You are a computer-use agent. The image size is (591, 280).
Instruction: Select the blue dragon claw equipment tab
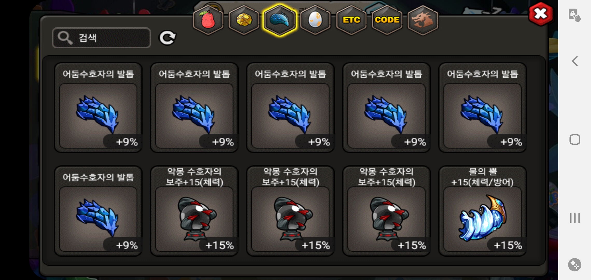click(279, 20)
